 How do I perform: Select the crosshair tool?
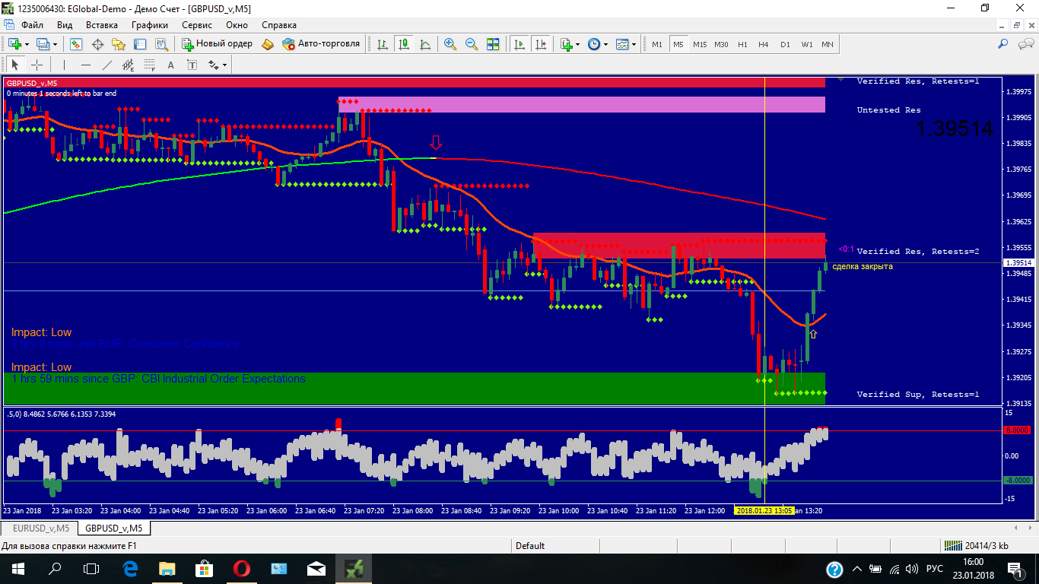coord(37,65)
